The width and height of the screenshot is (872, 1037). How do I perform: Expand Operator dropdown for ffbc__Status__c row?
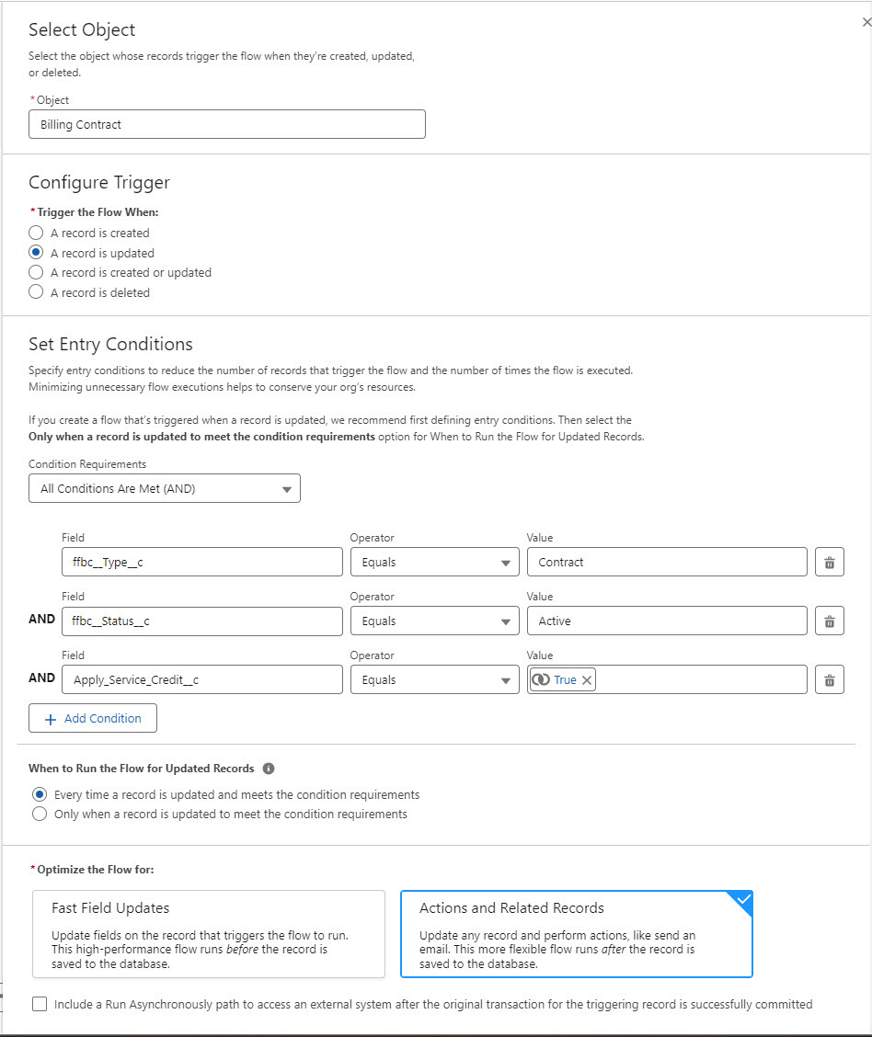[434, 621]
